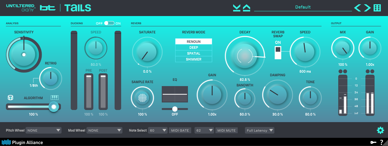Select SPATIAL reverb mode
This screenshot has width=388, height=146.
pyautogui.click(x=194, y=53)
